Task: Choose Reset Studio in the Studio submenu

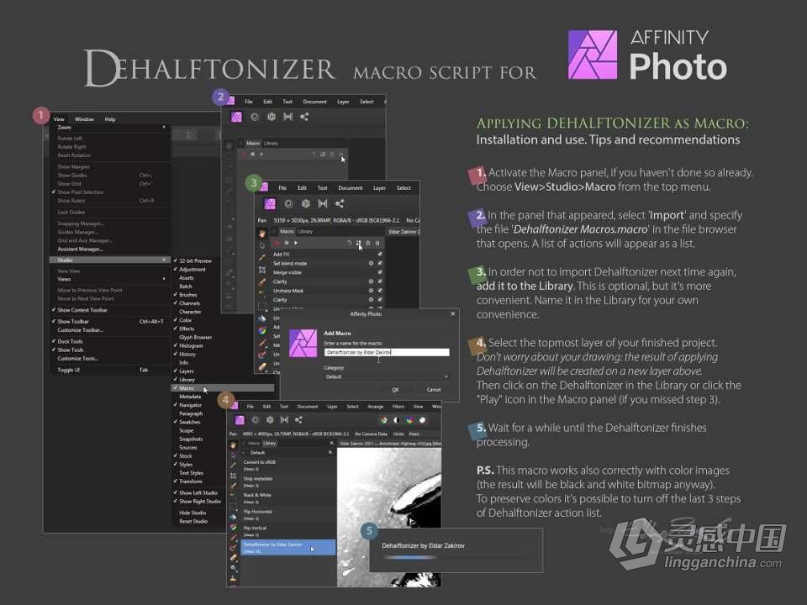Action: 193,521
